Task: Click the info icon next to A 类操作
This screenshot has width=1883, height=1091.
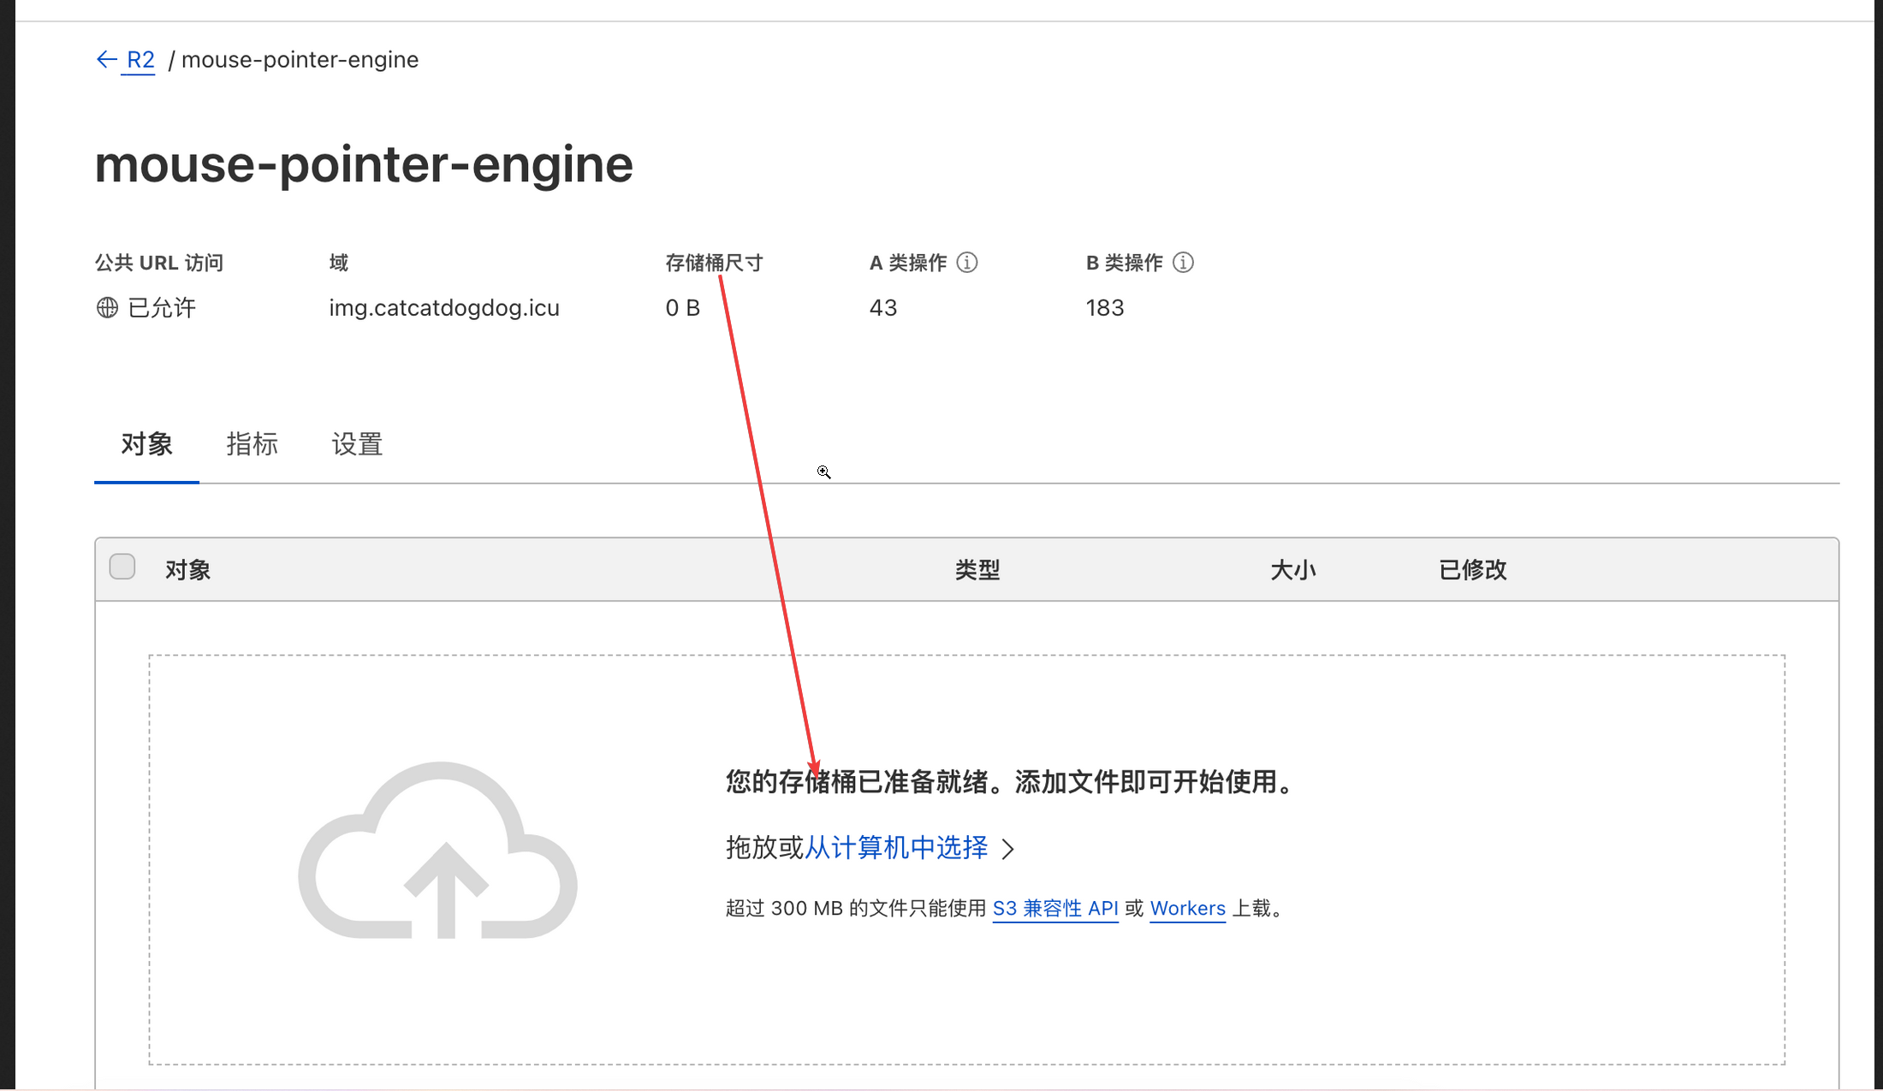Action: 967,263
